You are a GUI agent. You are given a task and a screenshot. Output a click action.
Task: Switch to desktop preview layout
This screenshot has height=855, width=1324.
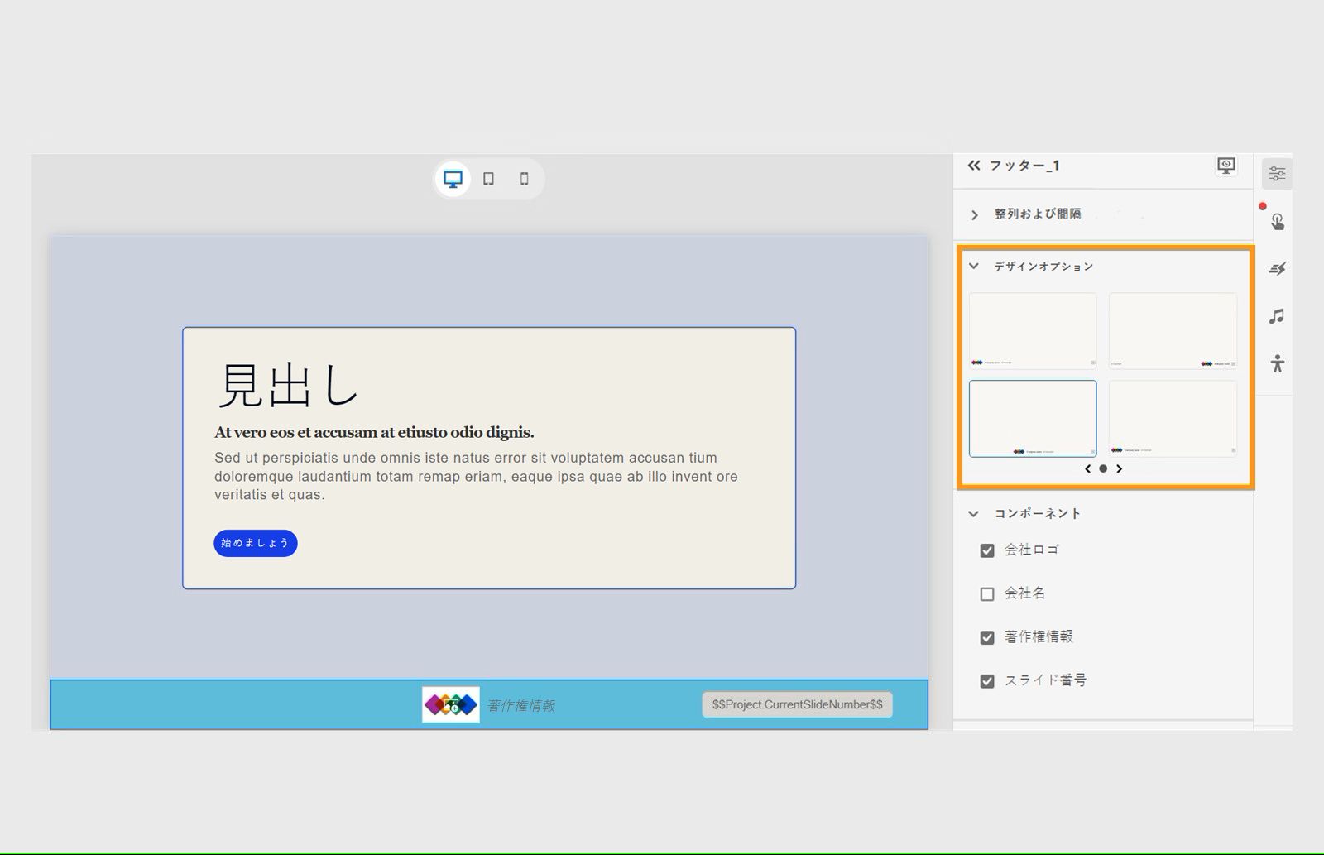(x=453, y=179)
